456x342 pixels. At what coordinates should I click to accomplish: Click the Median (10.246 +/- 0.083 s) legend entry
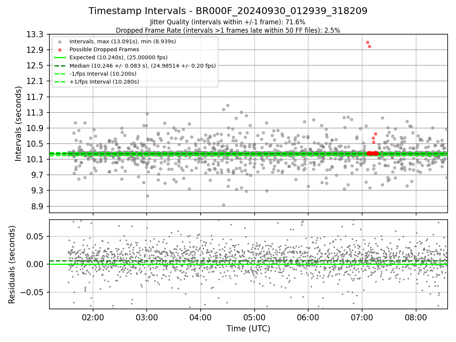coord(142,66)
